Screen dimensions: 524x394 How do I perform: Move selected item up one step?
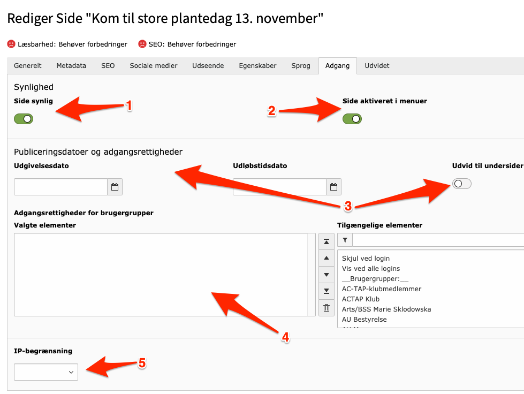click(x=326, y=258)
